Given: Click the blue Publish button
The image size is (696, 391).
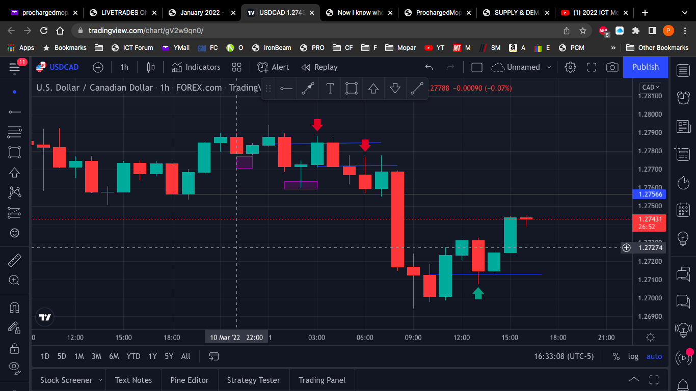Looking at the screenshot, I should [x=646, y=67].
